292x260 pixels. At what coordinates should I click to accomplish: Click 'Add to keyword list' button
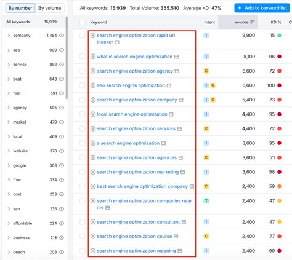pyautogui.click(x=262, y=8)
